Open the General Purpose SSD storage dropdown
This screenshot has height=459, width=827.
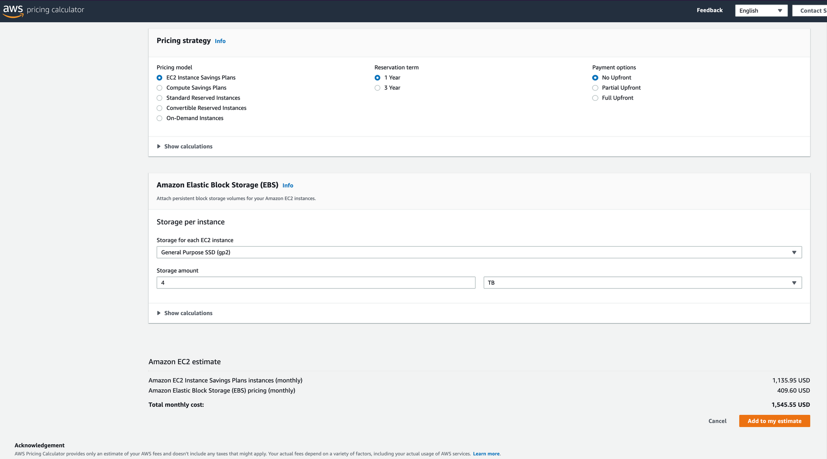479,252
